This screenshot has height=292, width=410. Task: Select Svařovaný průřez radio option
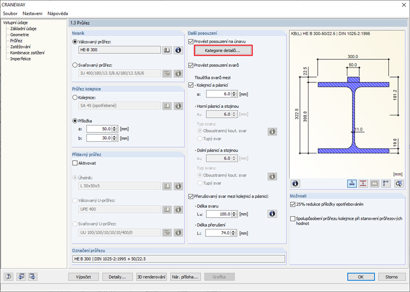click(x=75, y=65)
